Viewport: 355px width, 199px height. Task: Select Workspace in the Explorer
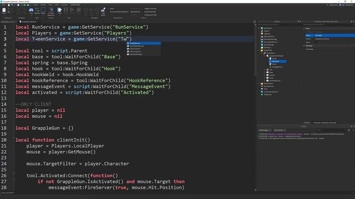coord(267,28)
